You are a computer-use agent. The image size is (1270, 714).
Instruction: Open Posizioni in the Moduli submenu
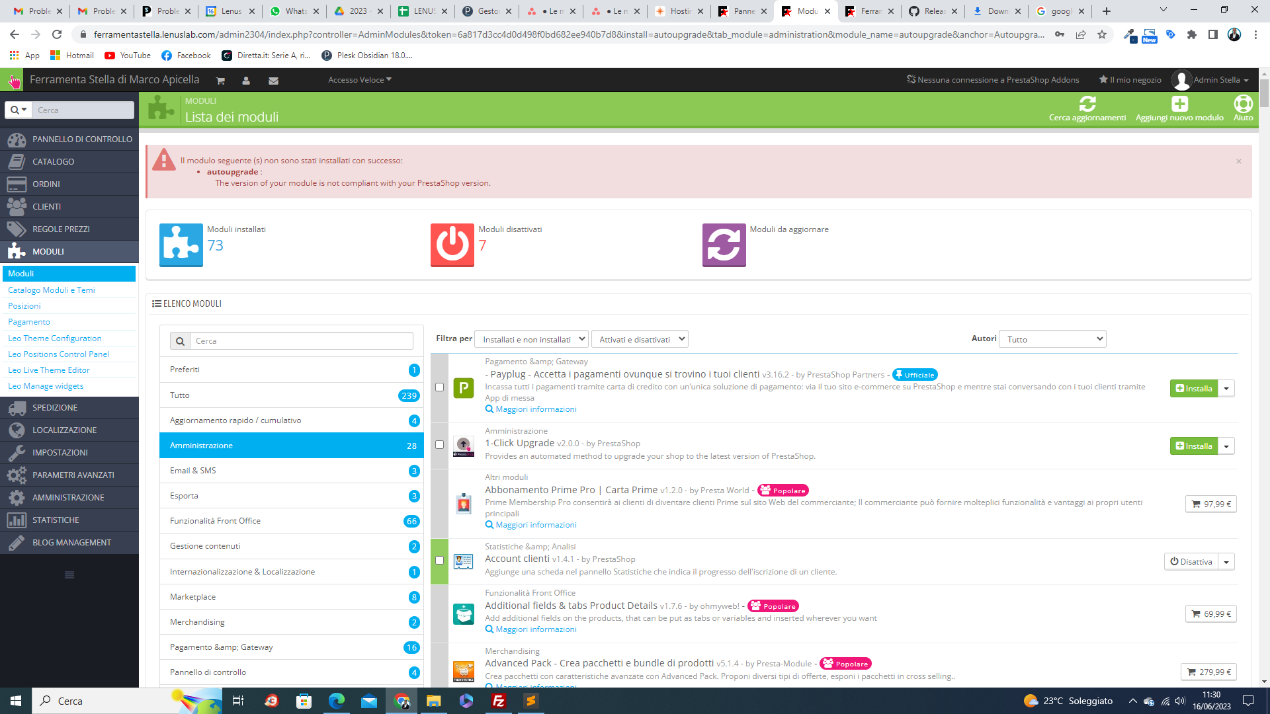pyautogui.click(x=24, y=306)
